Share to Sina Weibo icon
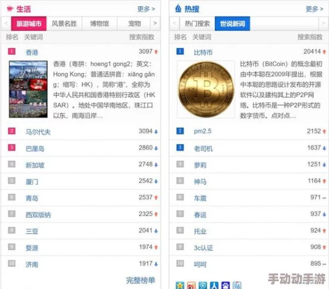This screenshot has width=329, height=289. click(x=191, y=286)
